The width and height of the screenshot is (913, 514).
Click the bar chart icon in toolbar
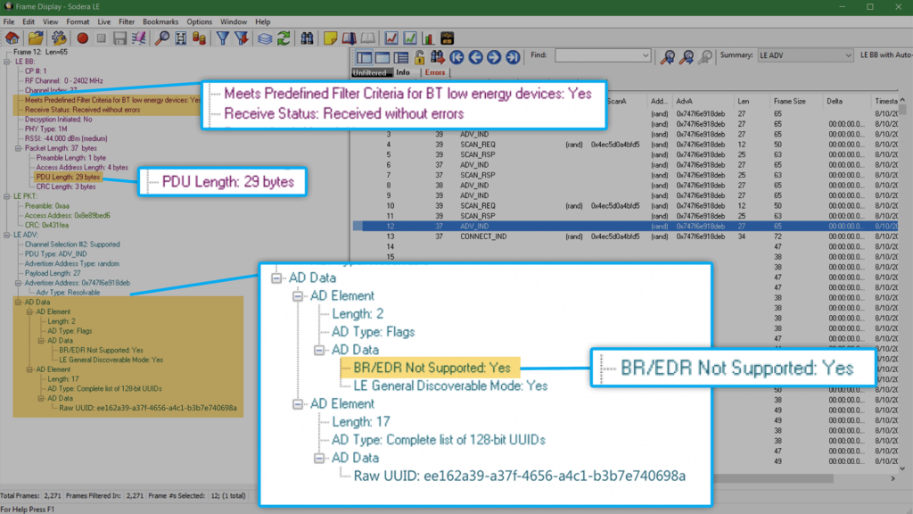click(x=428, y=38)
